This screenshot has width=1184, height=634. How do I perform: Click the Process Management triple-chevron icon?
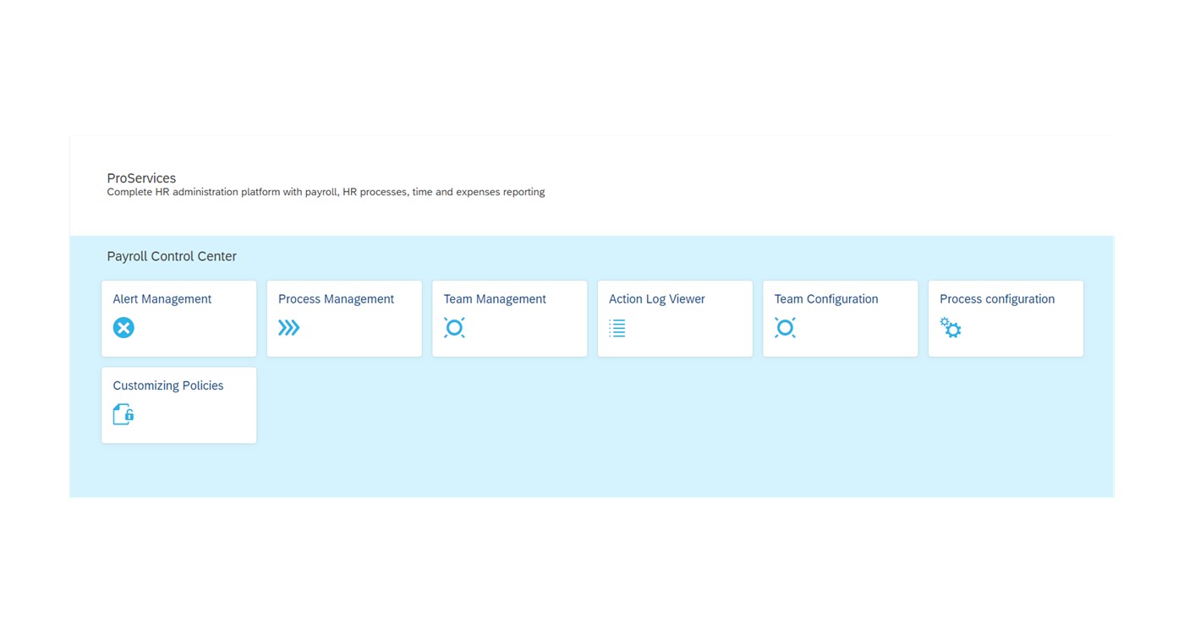click(289, 328)
